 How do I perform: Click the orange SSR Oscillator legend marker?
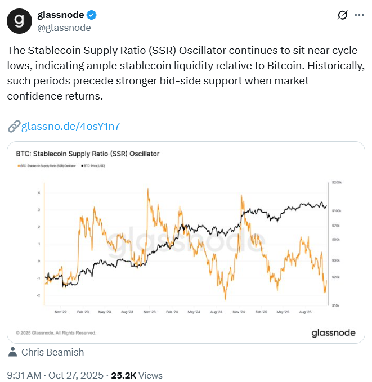coord(20,166)
